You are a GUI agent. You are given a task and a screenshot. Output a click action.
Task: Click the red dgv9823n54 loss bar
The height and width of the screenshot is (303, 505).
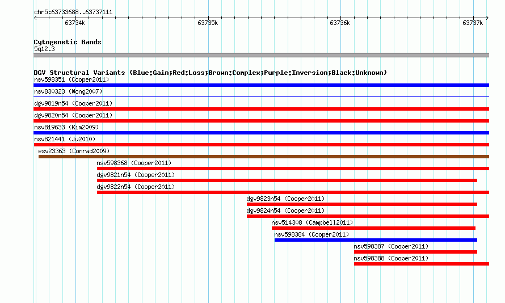(362, 204)
